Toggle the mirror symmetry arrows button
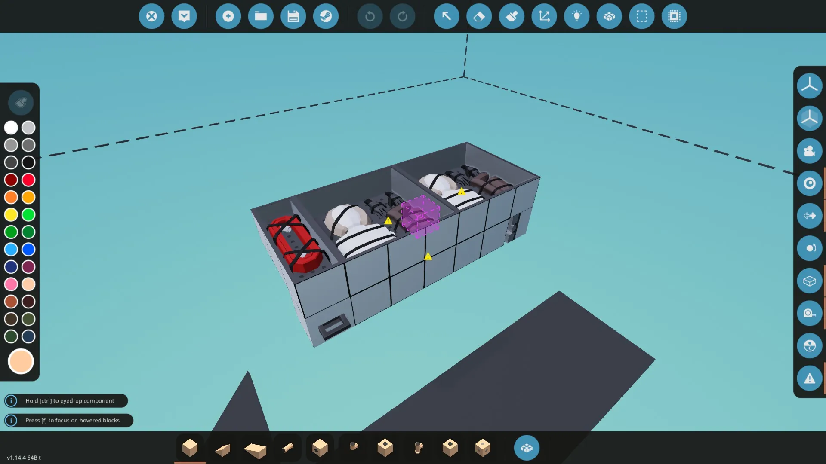The image size is (826, 464). (x=809, y=216)
